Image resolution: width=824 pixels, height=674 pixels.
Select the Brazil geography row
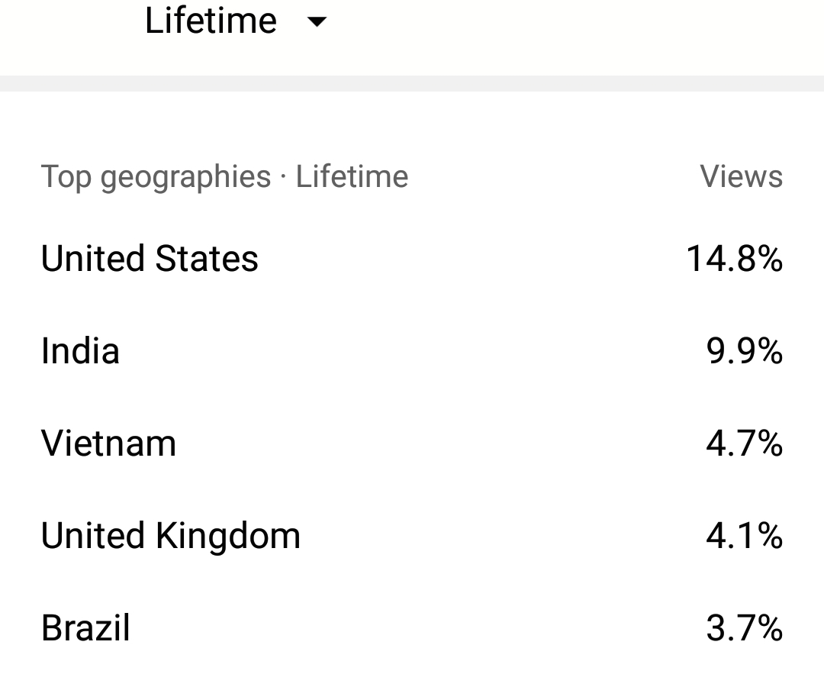click(x=412, y=627)
